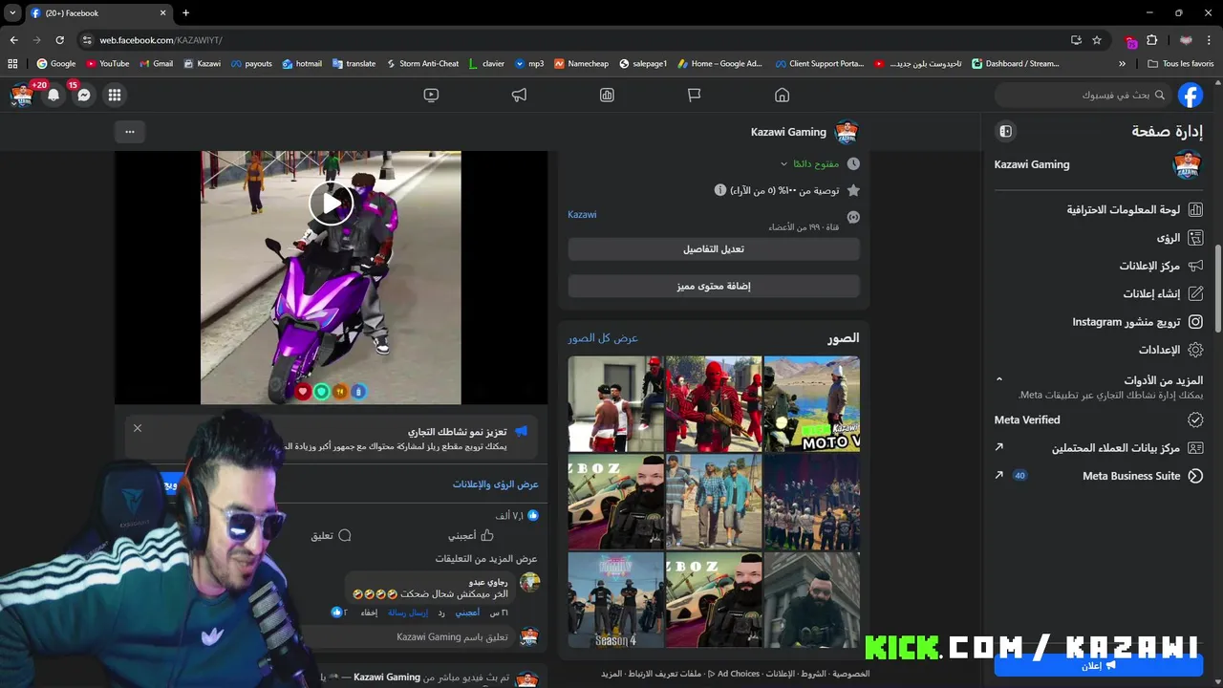The width and height of the screenshot is (1223, 688).
Task: Click the blue Advertise button at bottom
Action: coord(1097,665)
